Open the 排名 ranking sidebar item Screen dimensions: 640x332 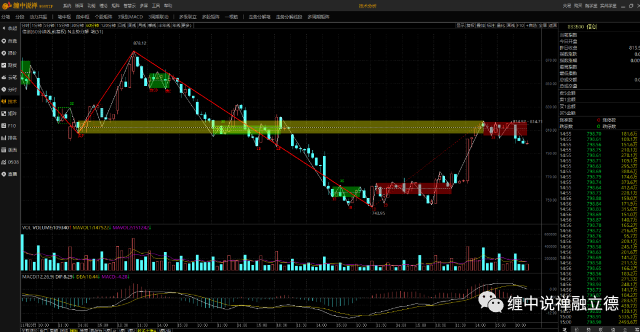click(x=9, y=138)
